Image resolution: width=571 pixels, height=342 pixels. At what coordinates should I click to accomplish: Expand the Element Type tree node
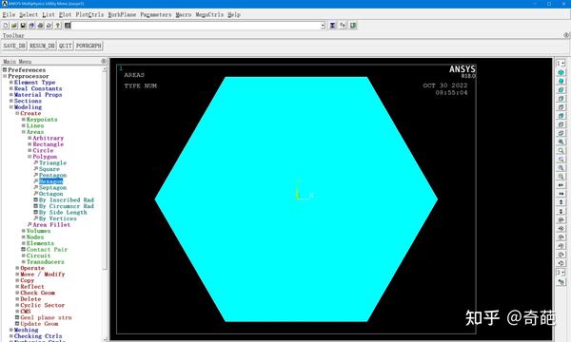click(10, 83)
